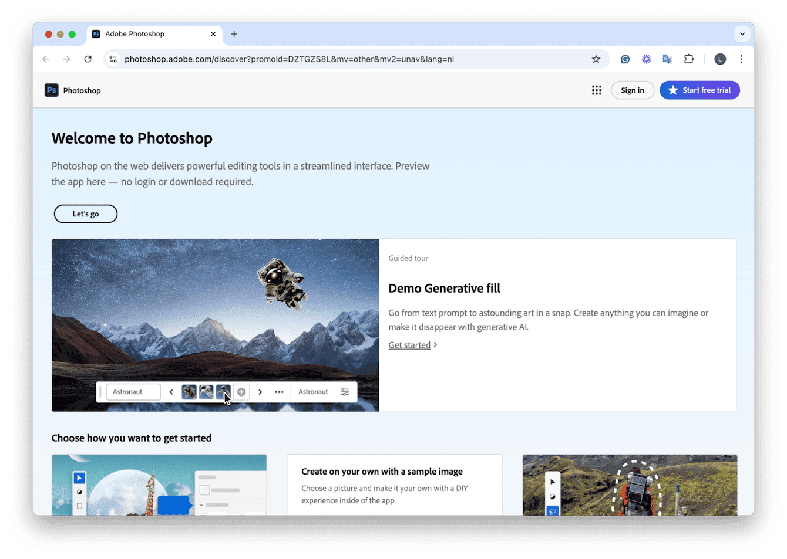Click the Grammarly extension icon

[x=625, y=59]
